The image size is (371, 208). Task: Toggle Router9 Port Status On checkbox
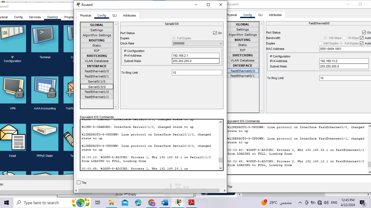pos(364,32)
